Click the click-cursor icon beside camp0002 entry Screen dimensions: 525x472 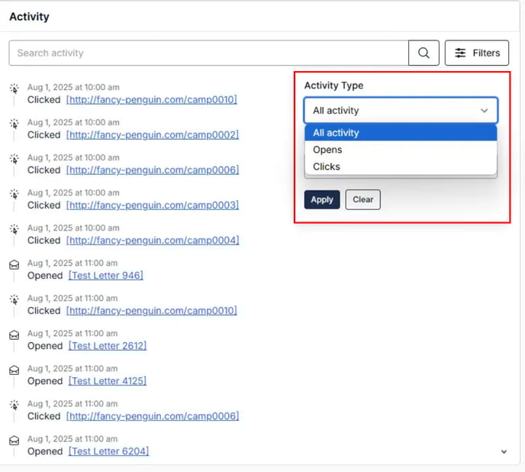(14, 124)
